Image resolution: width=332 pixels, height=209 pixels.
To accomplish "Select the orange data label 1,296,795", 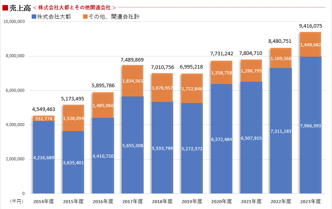I will click(x=251, y=71).
